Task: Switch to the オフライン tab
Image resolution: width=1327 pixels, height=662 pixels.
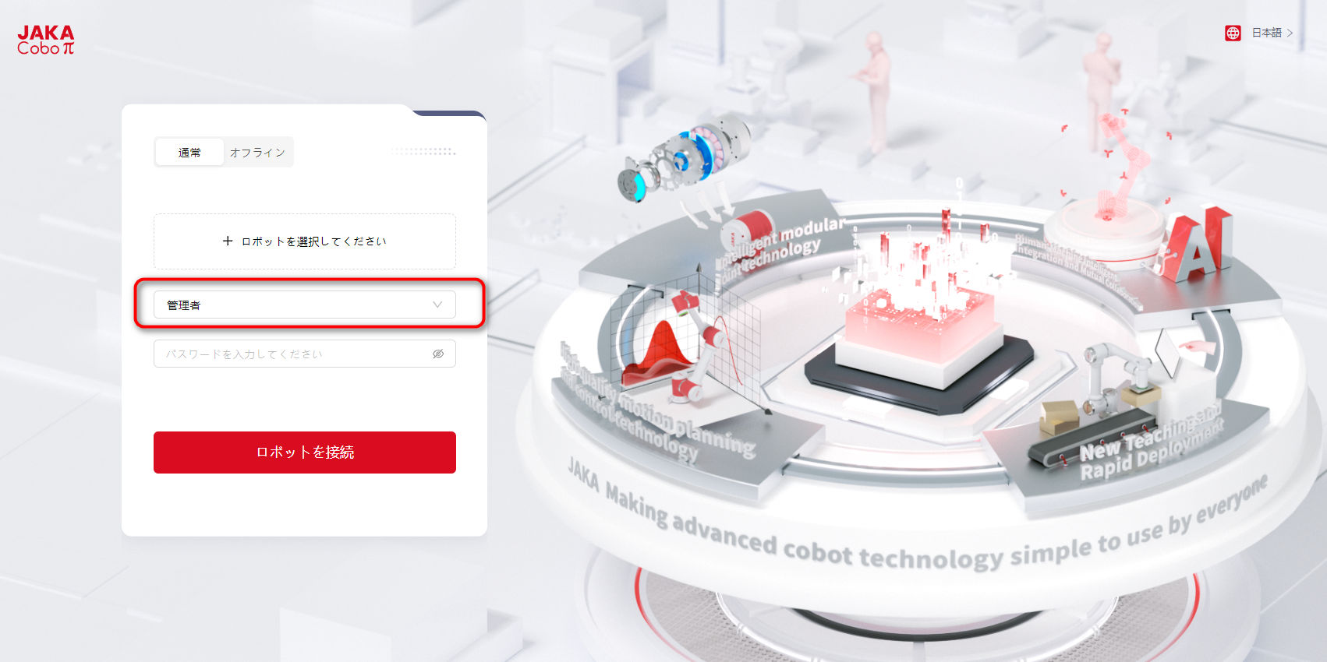Action: tap(257, 153)
